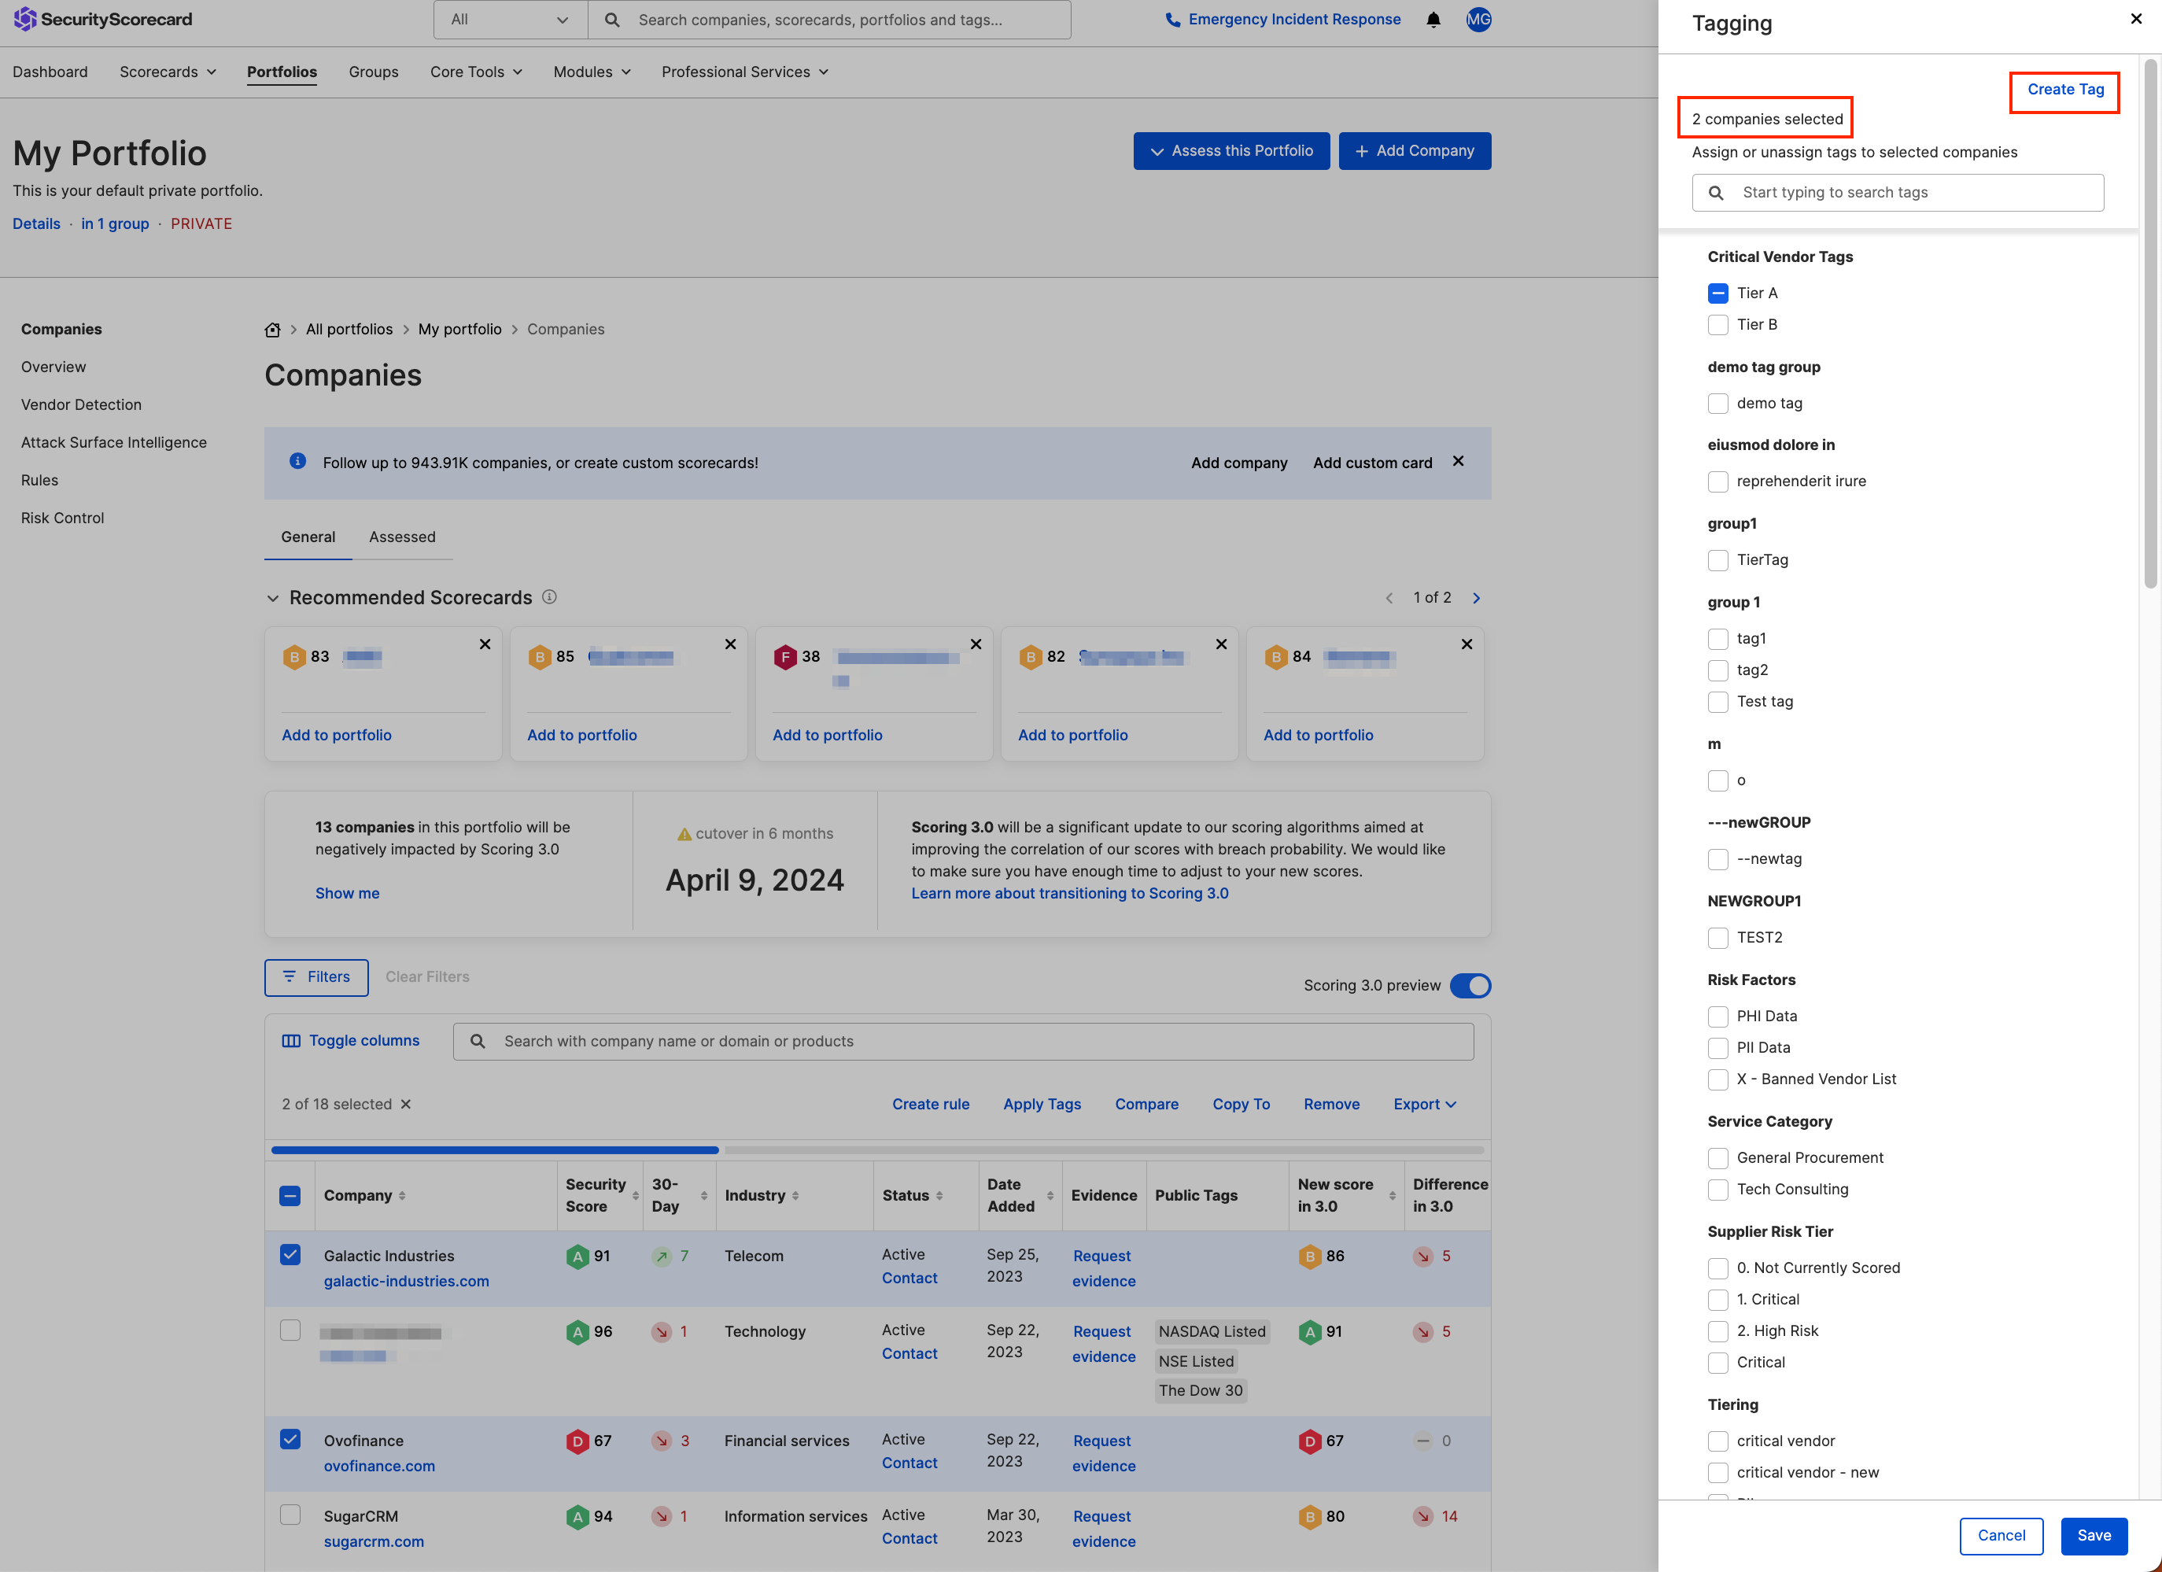Check the Tech Consulting tag

(x=1717, y=1190)
